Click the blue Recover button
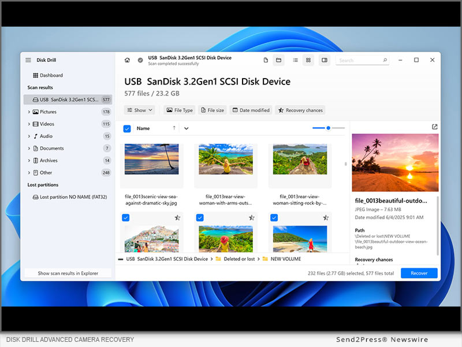 pos(419,273)
